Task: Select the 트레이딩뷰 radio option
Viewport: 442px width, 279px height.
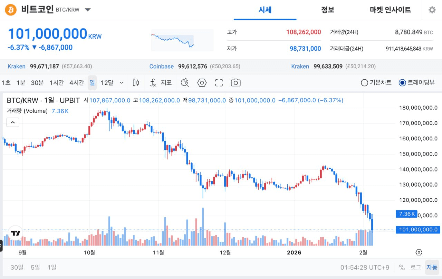Action: point(416,83)
